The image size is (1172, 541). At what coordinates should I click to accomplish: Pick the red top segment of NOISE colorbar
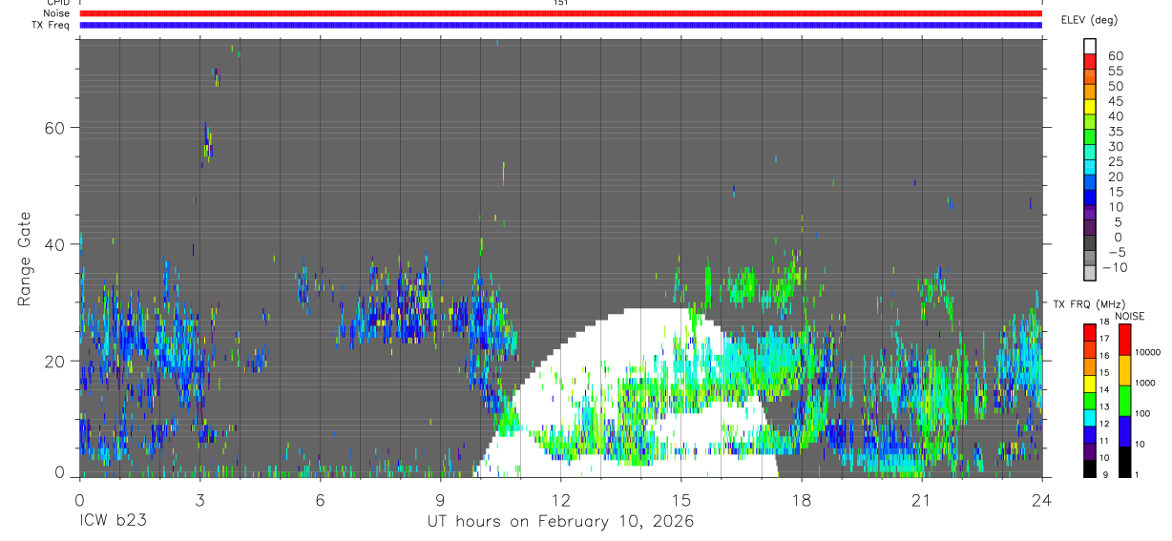click(x=1125, y=340)
